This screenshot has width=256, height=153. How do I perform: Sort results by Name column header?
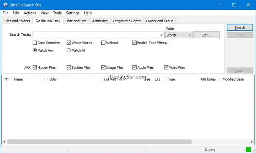28,79
